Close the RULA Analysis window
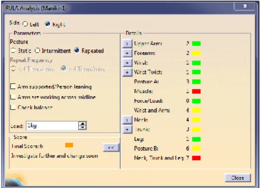 [x=245, y=6]
